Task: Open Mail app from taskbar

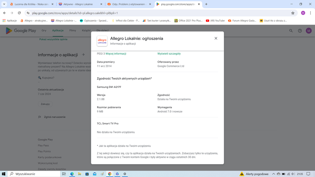Action: 94,174
